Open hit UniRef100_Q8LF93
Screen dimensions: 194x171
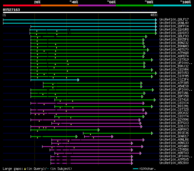coord(174,36)
